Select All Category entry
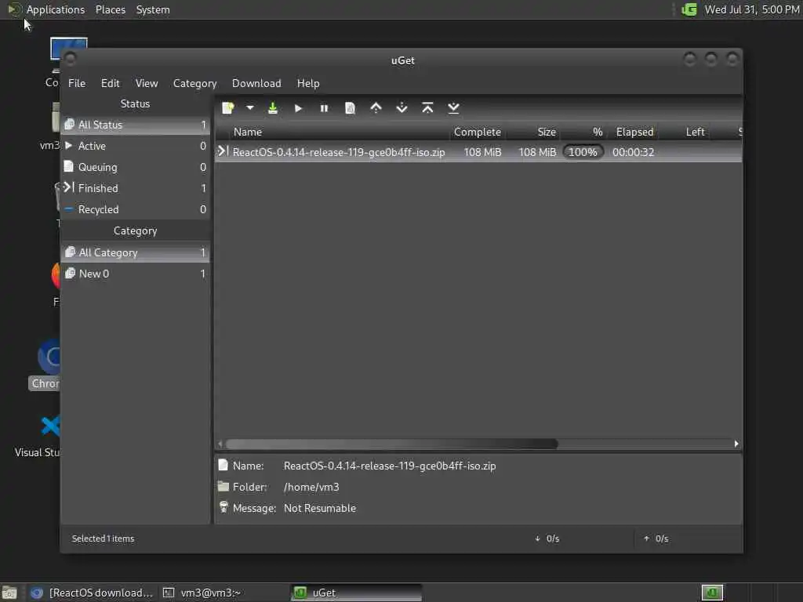The height and width of the screenshot is (602, 803). point(135,252)
